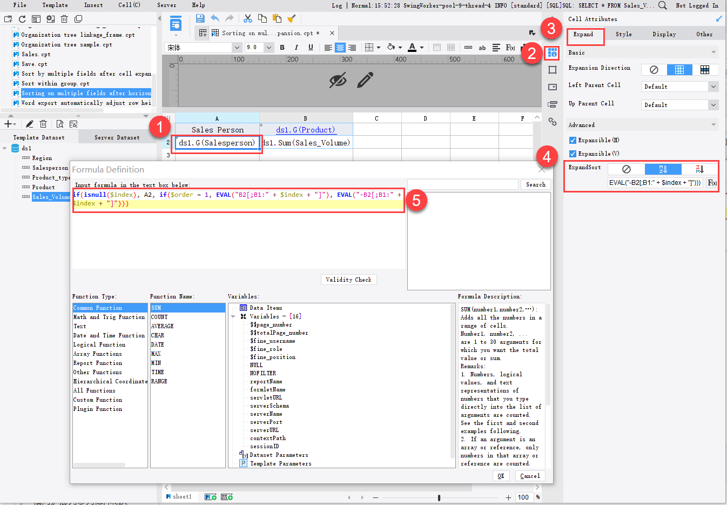Toggle bold text formatting
The width and height of the screenshot is (727, 505).
tap(282, 48)
